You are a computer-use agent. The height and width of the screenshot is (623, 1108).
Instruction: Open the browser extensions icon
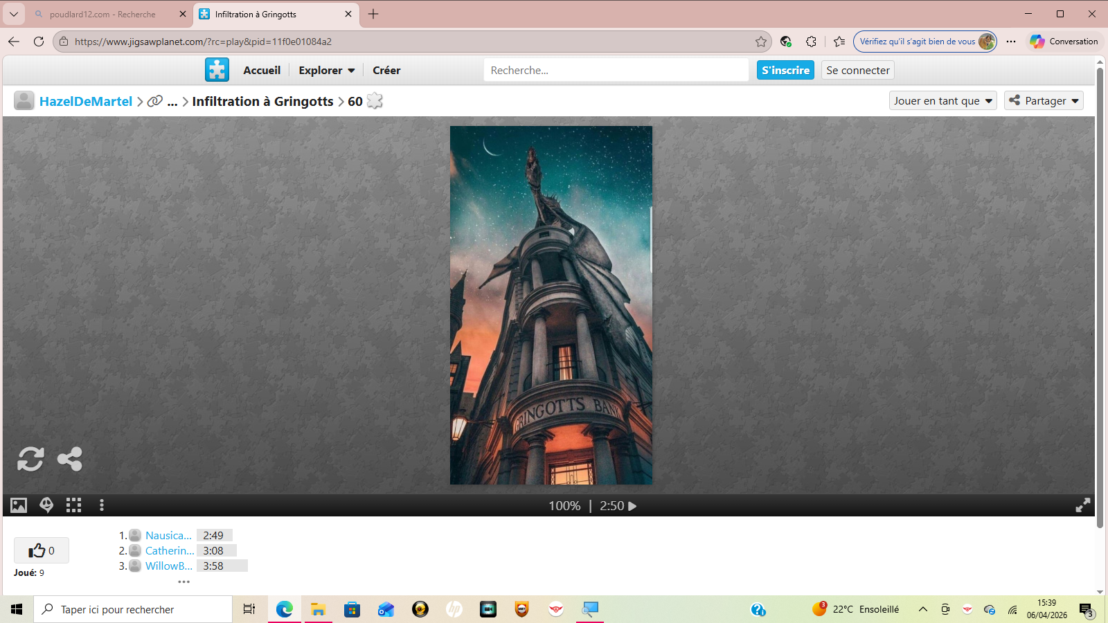(811, 42)
